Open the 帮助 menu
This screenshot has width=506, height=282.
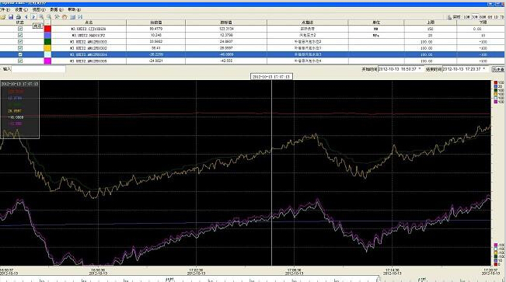(74, 9)
